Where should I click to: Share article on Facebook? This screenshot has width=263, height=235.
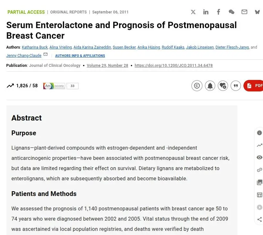point(218,12)
